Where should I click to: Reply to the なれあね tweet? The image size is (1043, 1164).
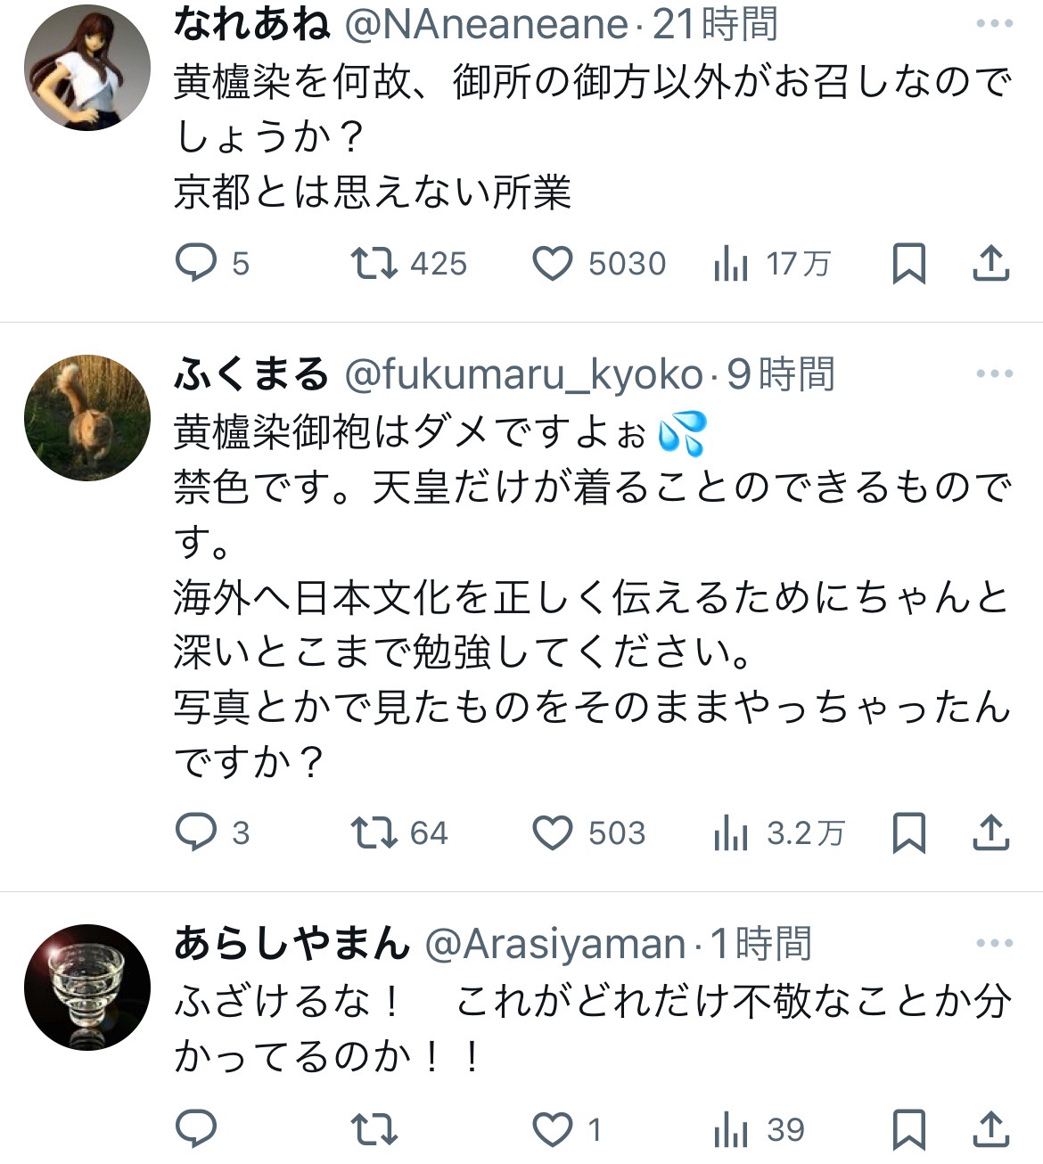point(196,263)
